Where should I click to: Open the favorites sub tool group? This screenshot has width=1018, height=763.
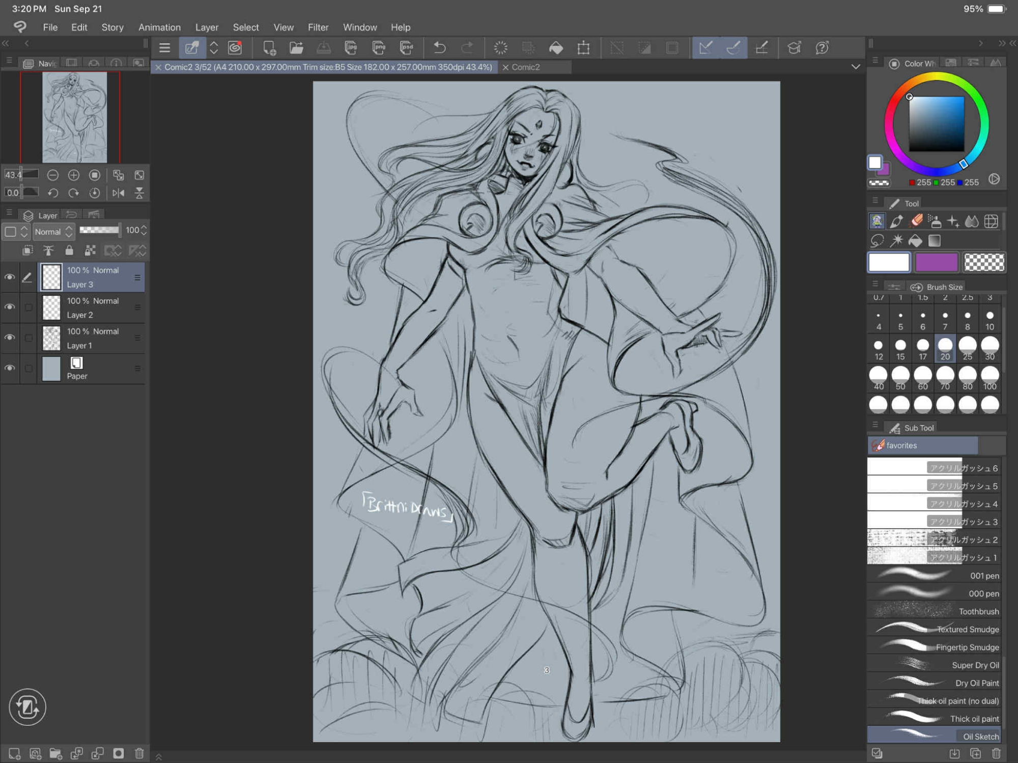[x=922, y=445]
